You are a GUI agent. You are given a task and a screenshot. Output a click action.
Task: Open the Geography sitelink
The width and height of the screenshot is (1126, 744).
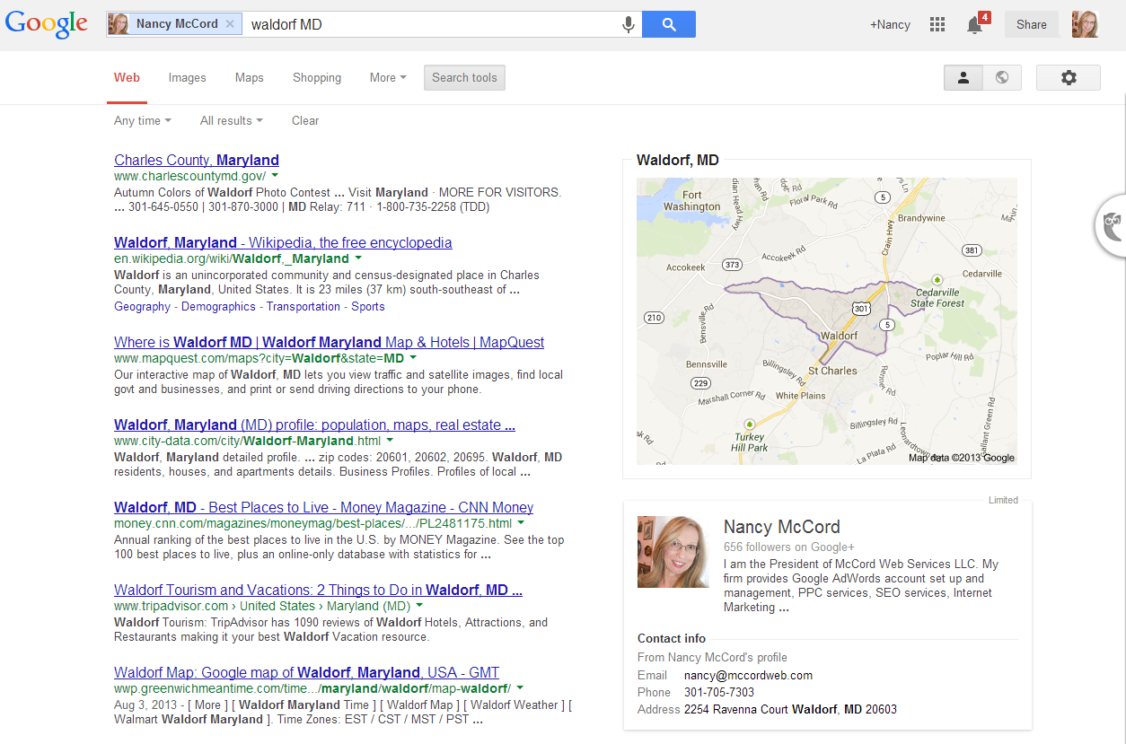[142, 306]
